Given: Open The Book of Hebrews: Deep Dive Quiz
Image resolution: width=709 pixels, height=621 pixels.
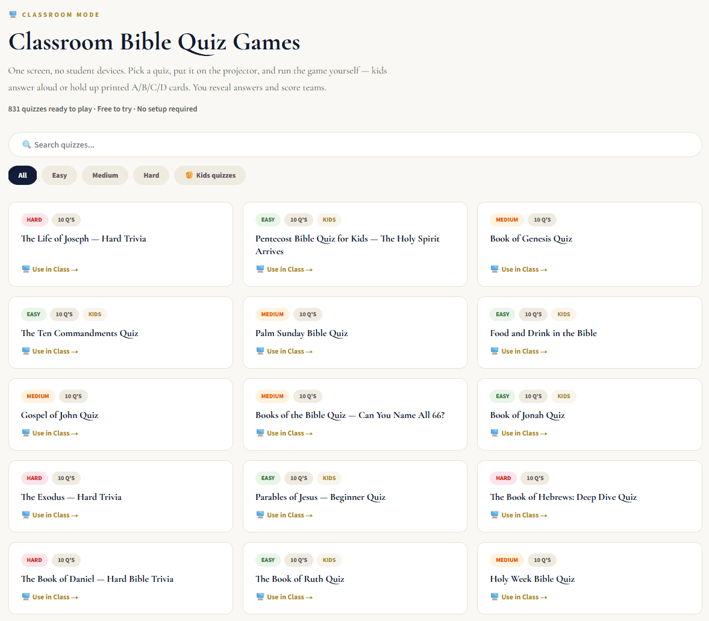Looking at the screenshot, I should coord(563,497).
